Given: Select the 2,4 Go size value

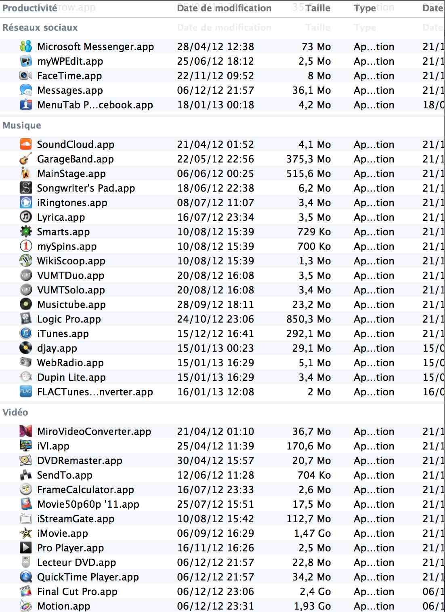Looking at the screenshot, I should click(x=315, y=591).
